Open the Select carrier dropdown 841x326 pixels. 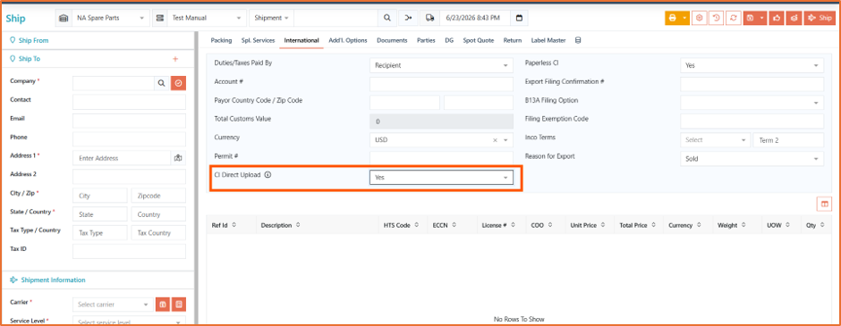point(113,304)
